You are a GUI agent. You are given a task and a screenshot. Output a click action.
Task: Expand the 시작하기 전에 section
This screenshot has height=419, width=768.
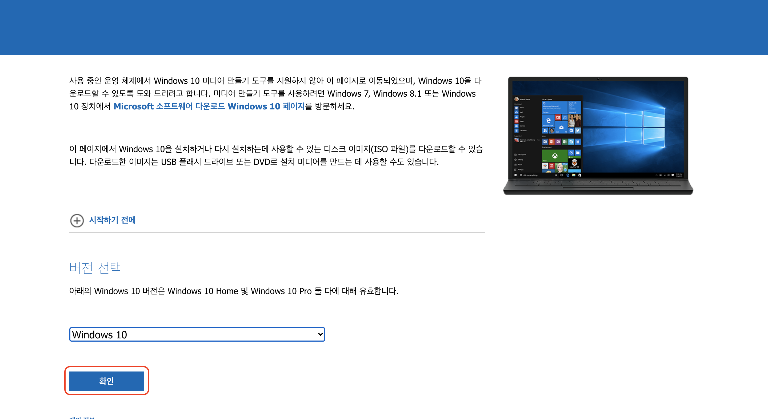click(112, 220)
